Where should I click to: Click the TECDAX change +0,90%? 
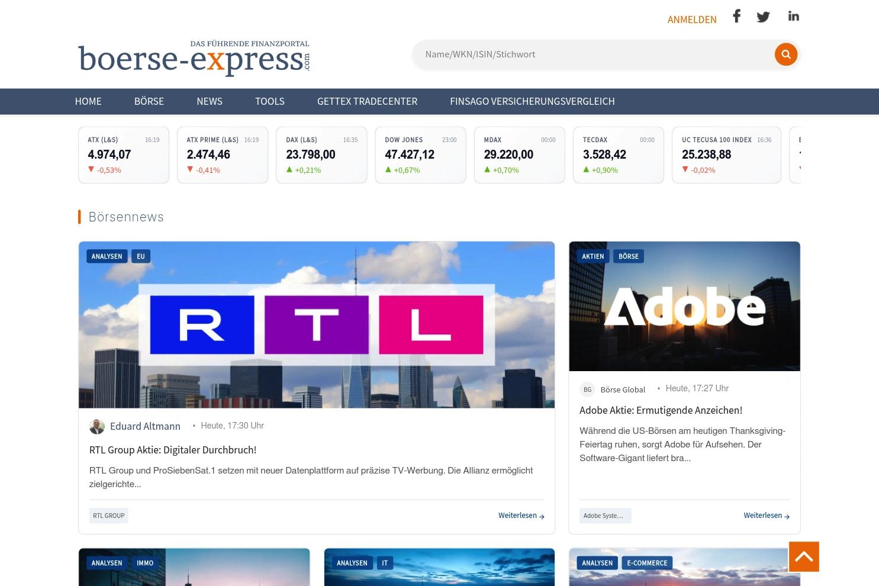604,170
